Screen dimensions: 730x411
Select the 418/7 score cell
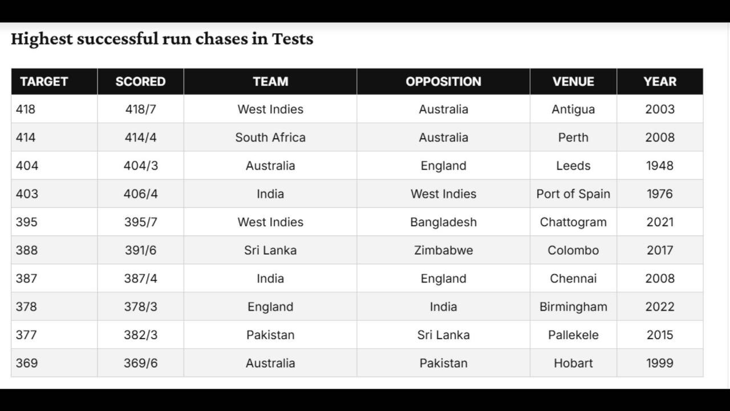[140, 109]
